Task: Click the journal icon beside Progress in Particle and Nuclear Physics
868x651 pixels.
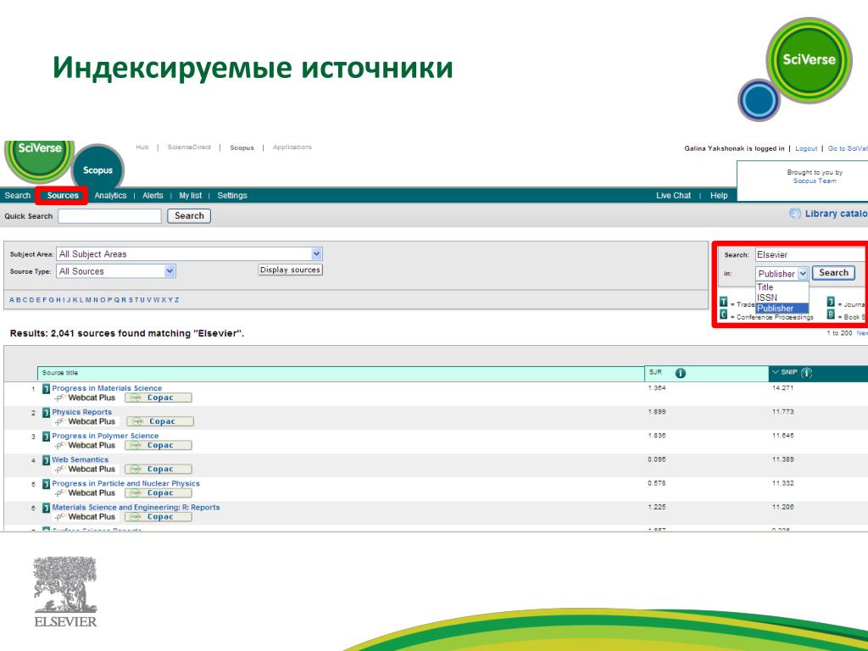Action: coord(47,484)
